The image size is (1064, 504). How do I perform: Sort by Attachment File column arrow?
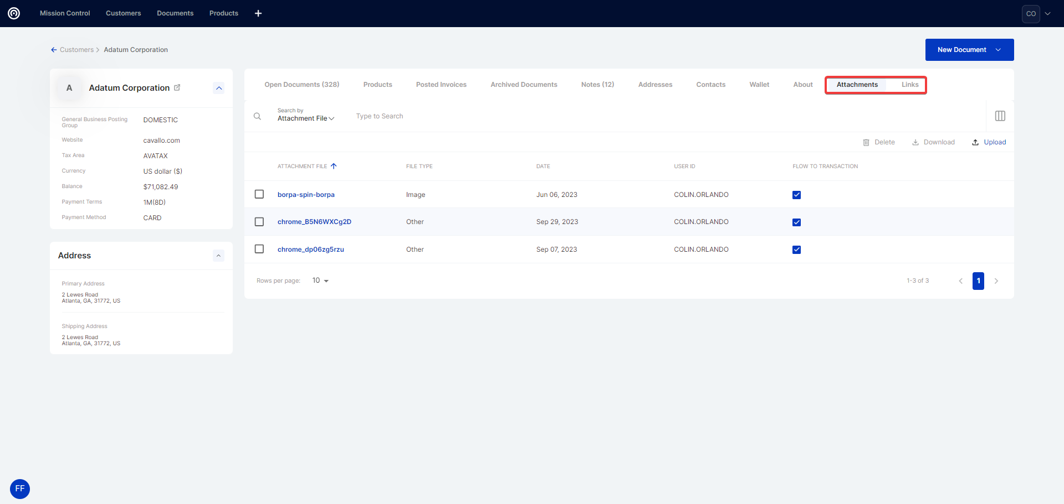(334, 166)
